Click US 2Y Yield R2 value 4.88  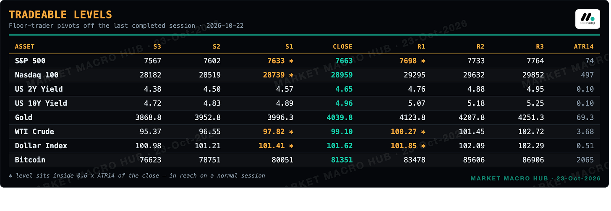pos(476,89)
